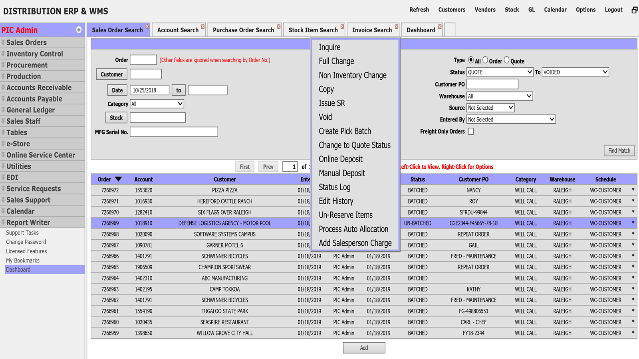Expand the Report Writer sidebar section
Image resolution: width=639 pixels, height=359 pixels.
42,223
